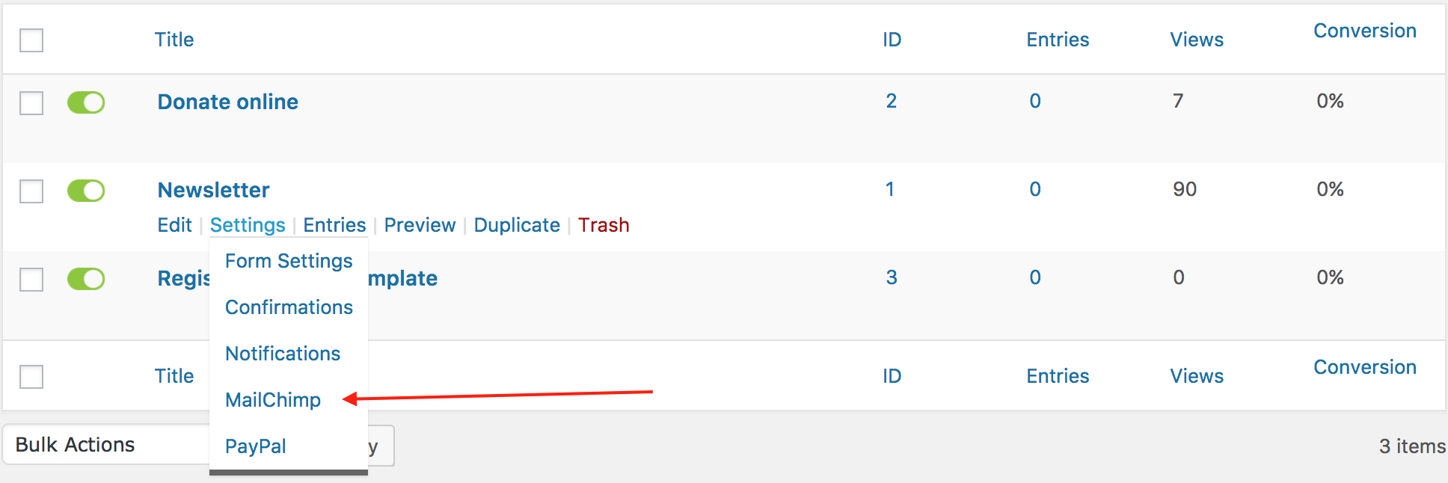Duplicate the Newsletter form
The height and width of the screenshot is (483, 1448).
click(x=517, y=225)
